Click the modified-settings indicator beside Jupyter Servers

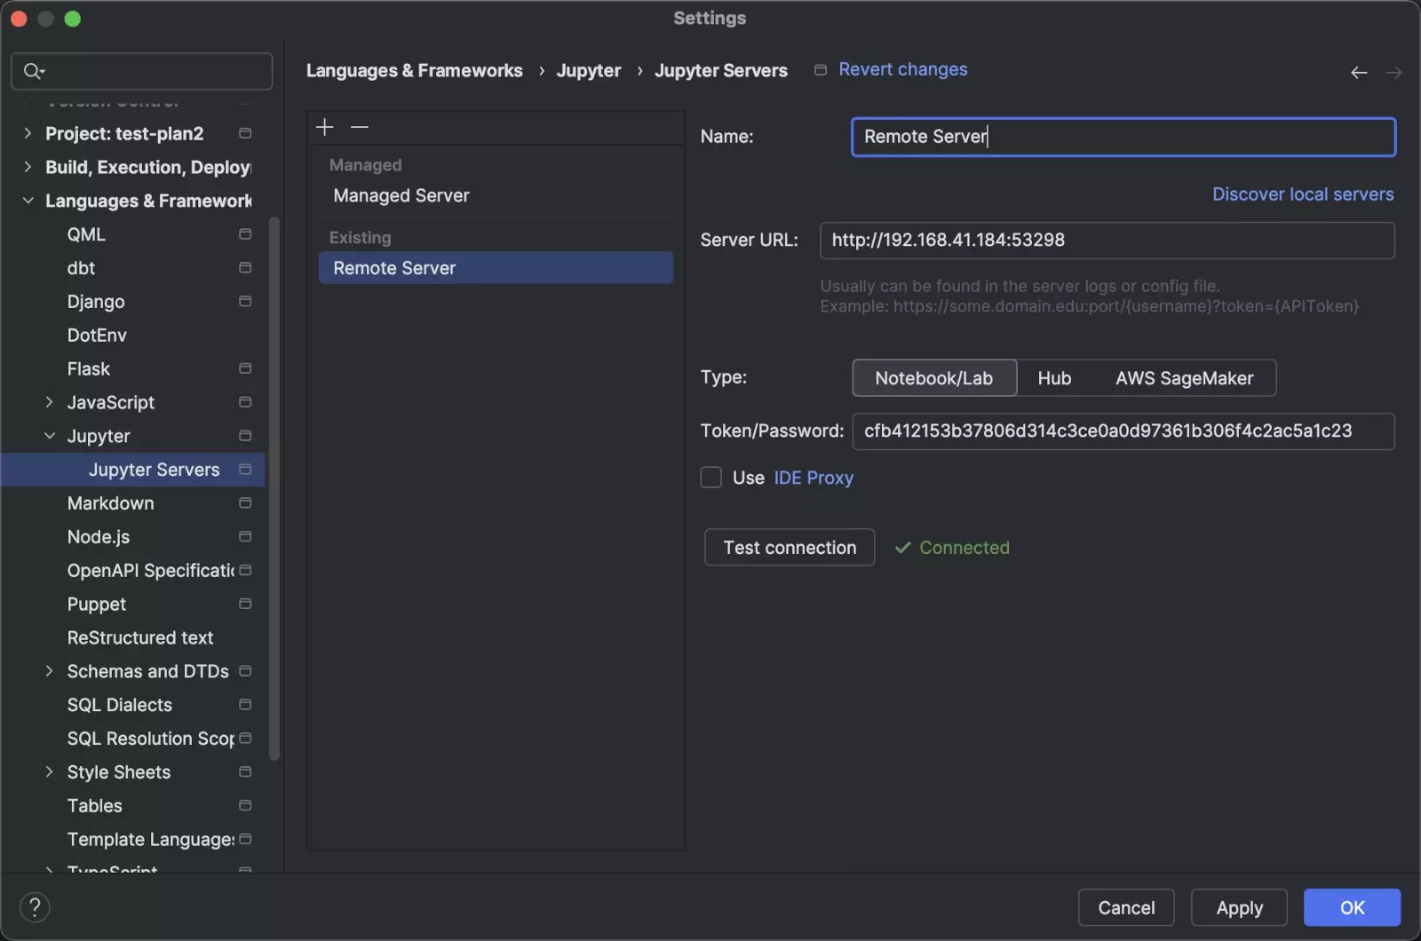pyautogui.click(x=243, y=470)
